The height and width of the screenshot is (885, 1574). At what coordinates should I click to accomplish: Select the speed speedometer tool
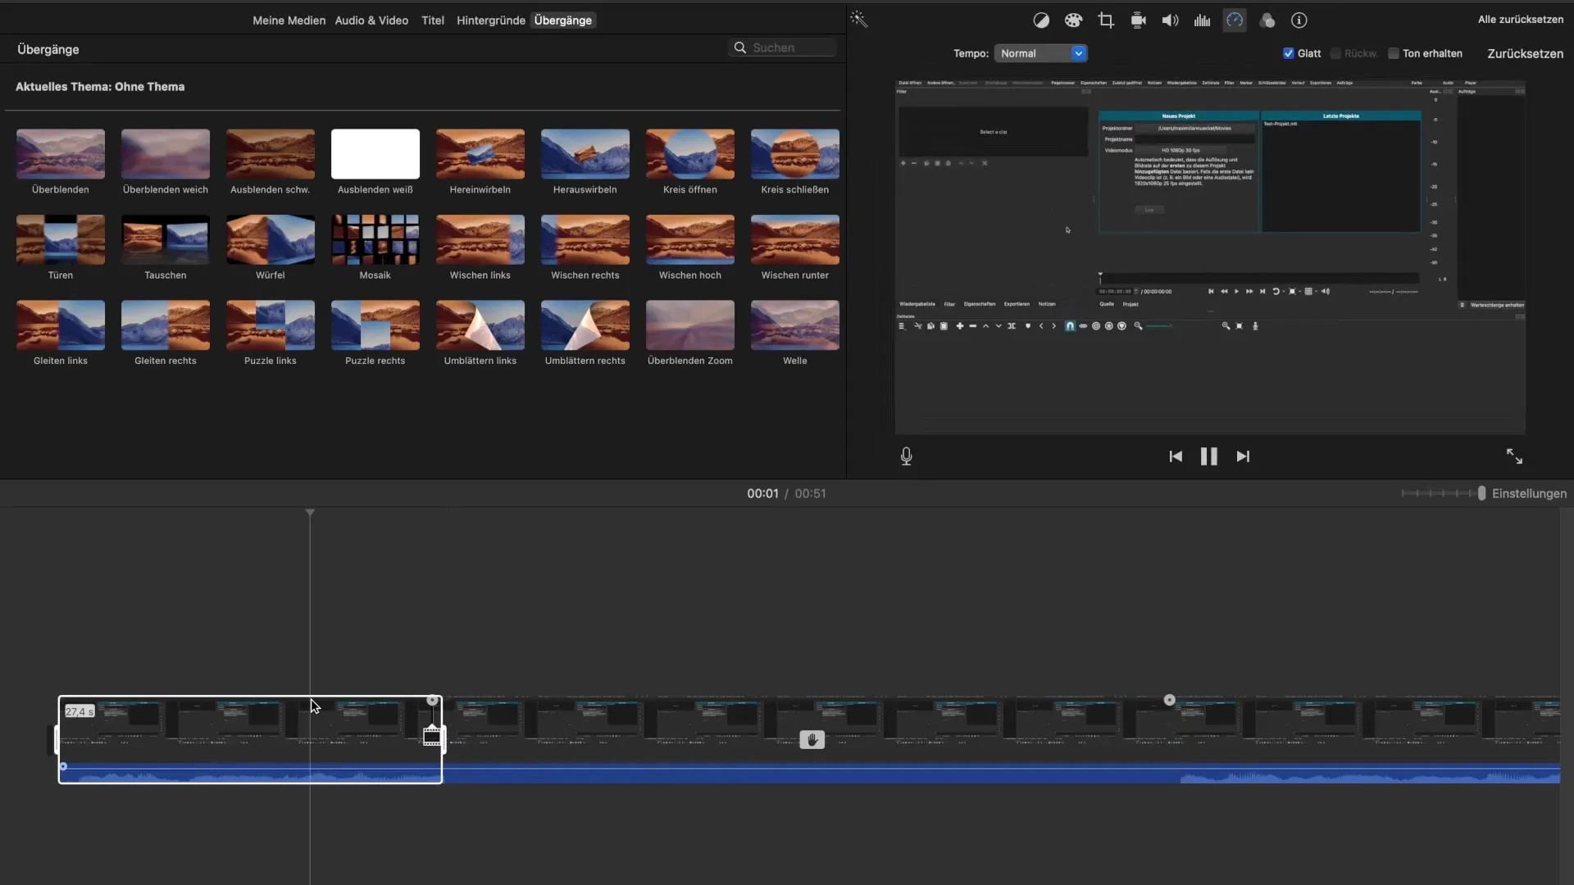(x=1235, y=20)
